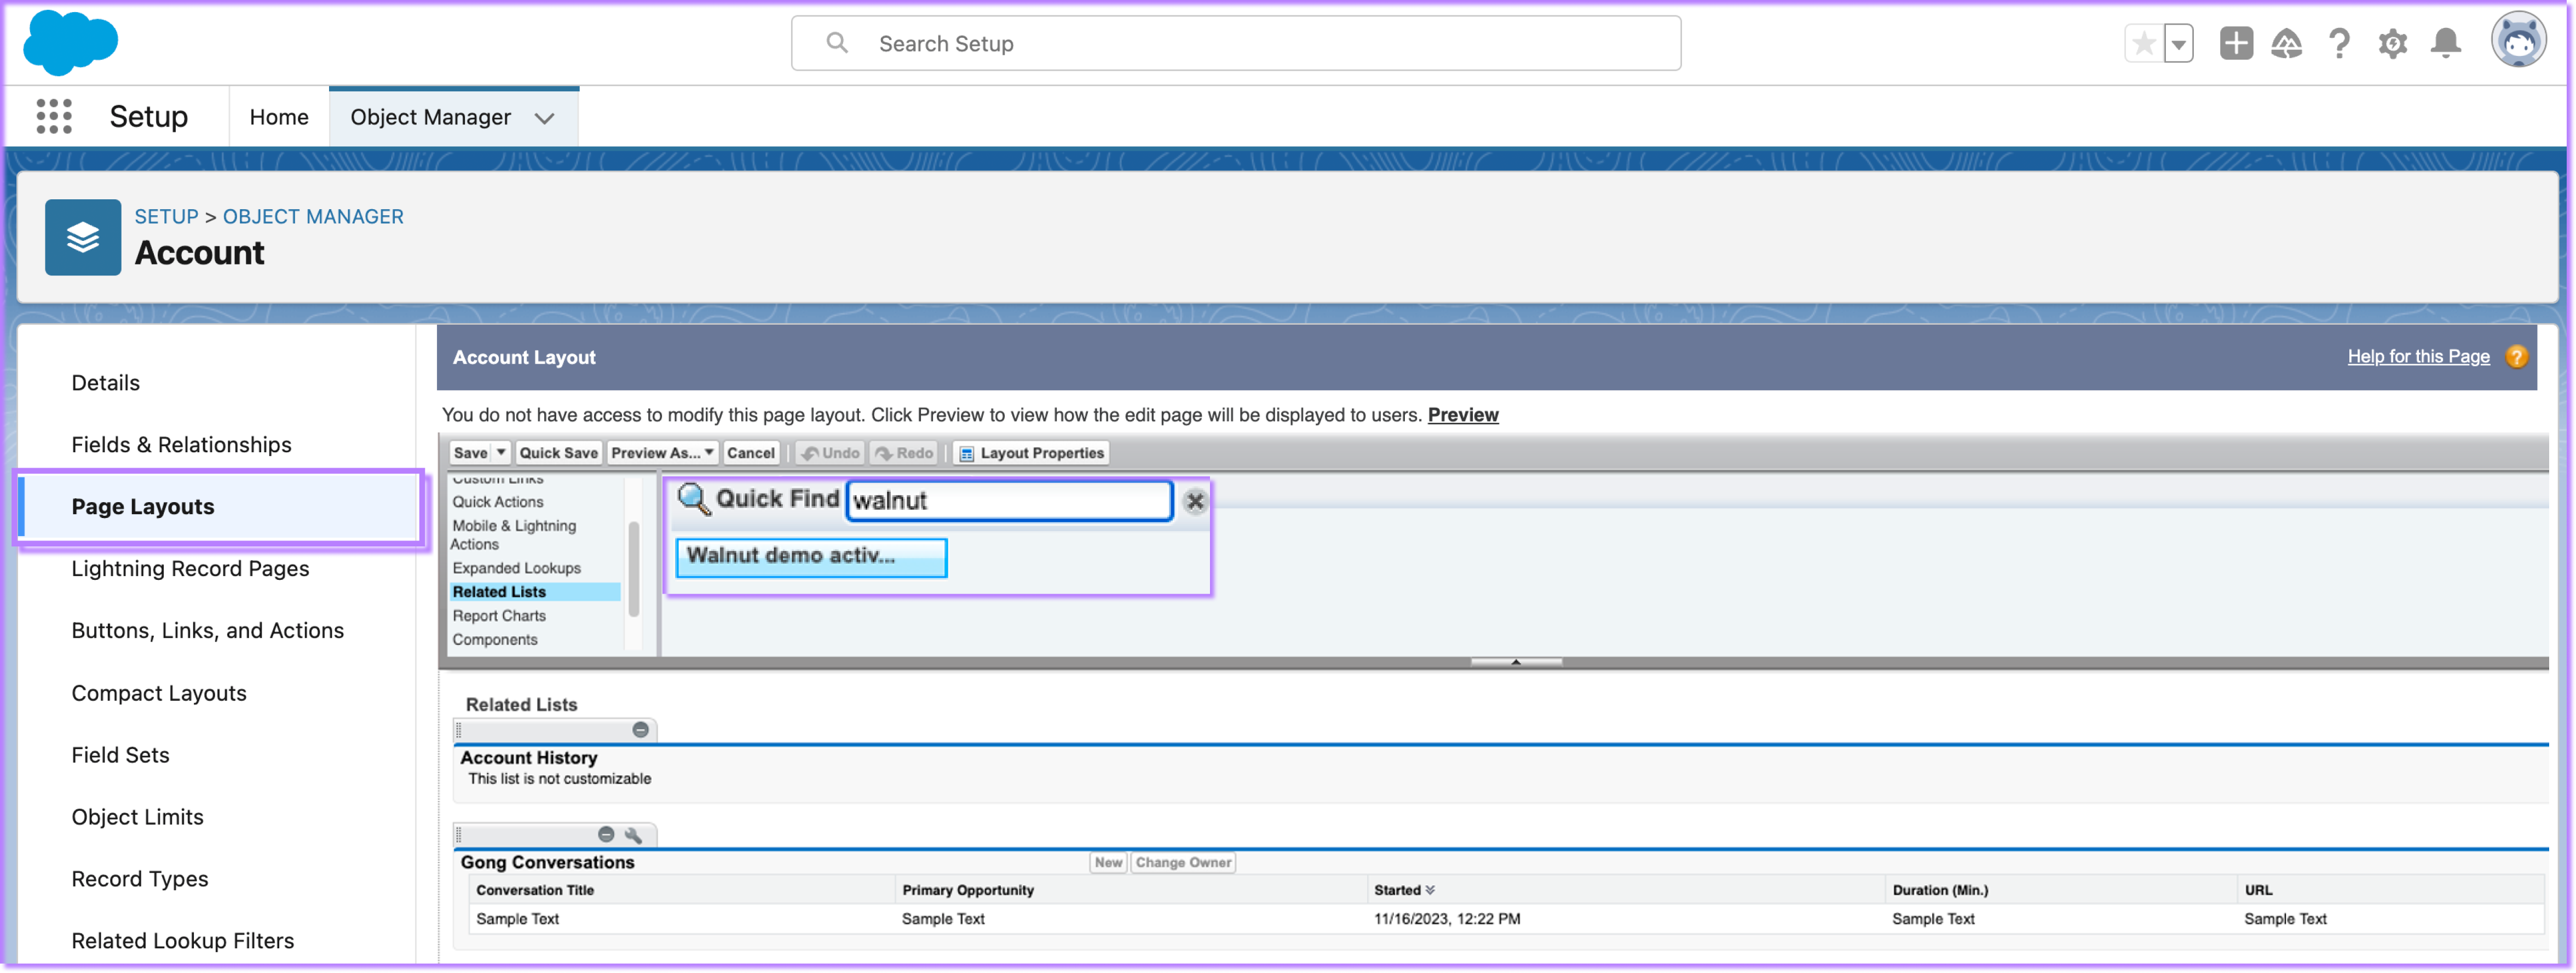Open the global actions plus icon

click(x=2236, y=43)
